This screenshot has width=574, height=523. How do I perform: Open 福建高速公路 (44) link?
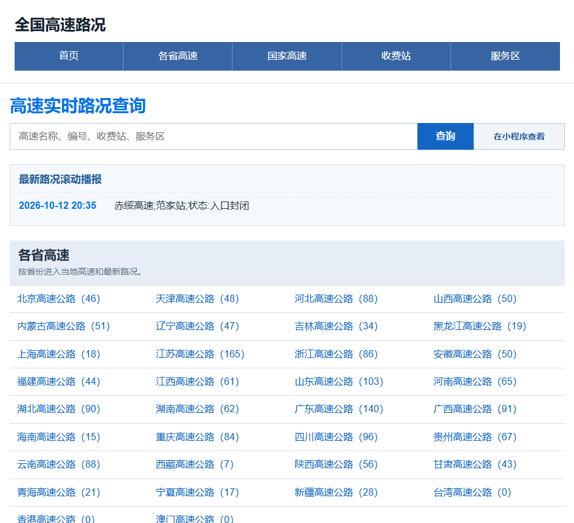coord(58,382)
